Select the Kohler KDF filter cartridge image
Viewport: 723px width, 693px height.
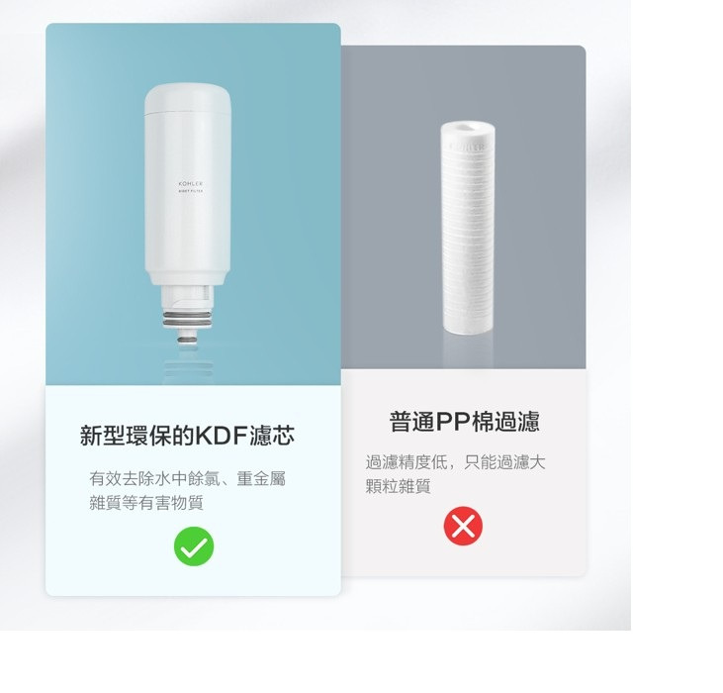tap(187, 215)
